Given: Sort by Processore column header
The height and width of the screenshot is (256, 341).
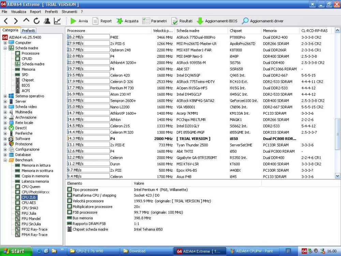Looking at the screenshot, I should coord(107,31).
